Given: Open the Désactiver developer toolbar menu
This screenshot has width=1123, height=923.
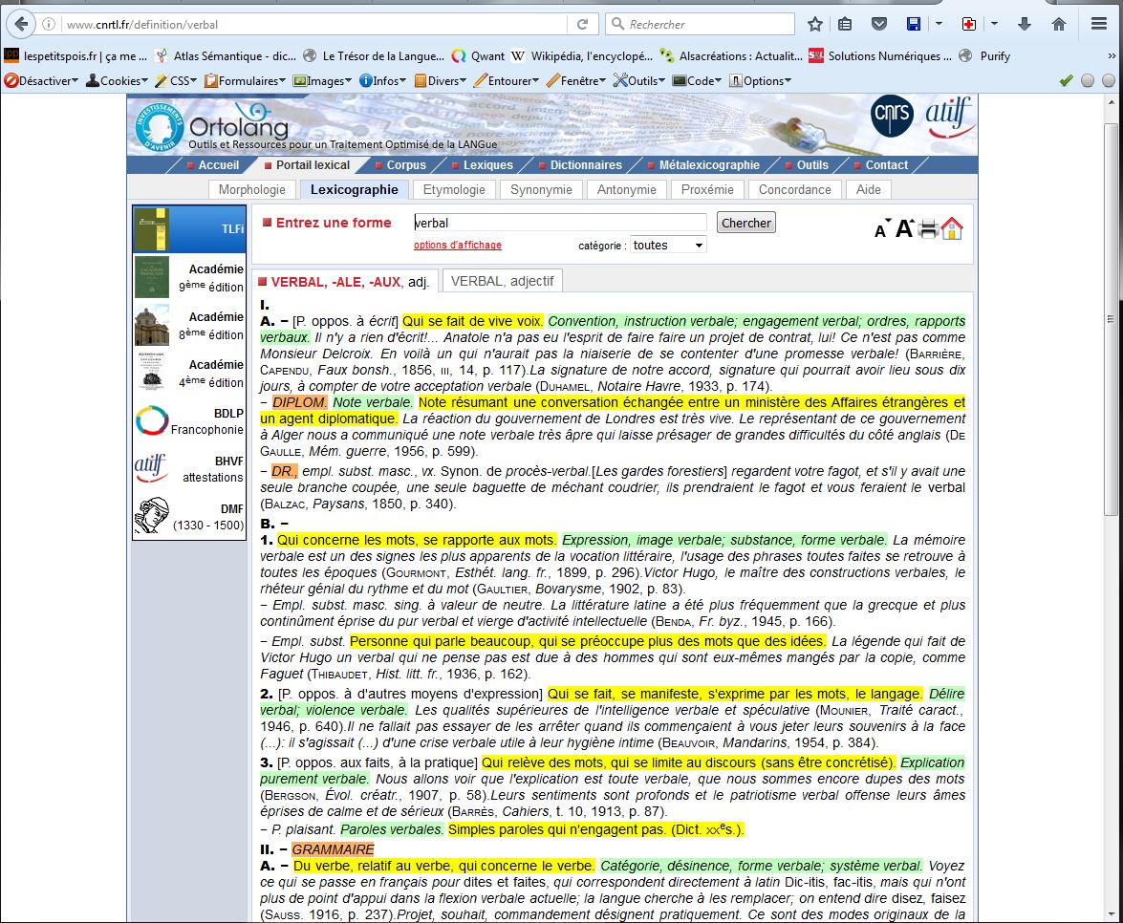Looking at the screenshot, I should point(41,81).
